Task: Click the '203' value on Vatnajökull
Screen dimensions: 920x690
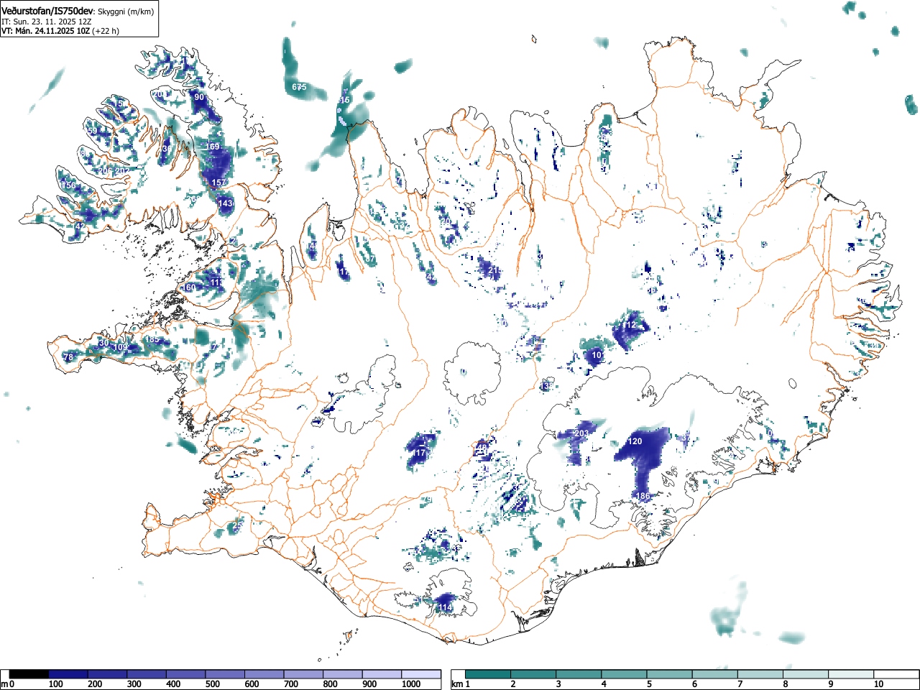Action: (582, 433)
